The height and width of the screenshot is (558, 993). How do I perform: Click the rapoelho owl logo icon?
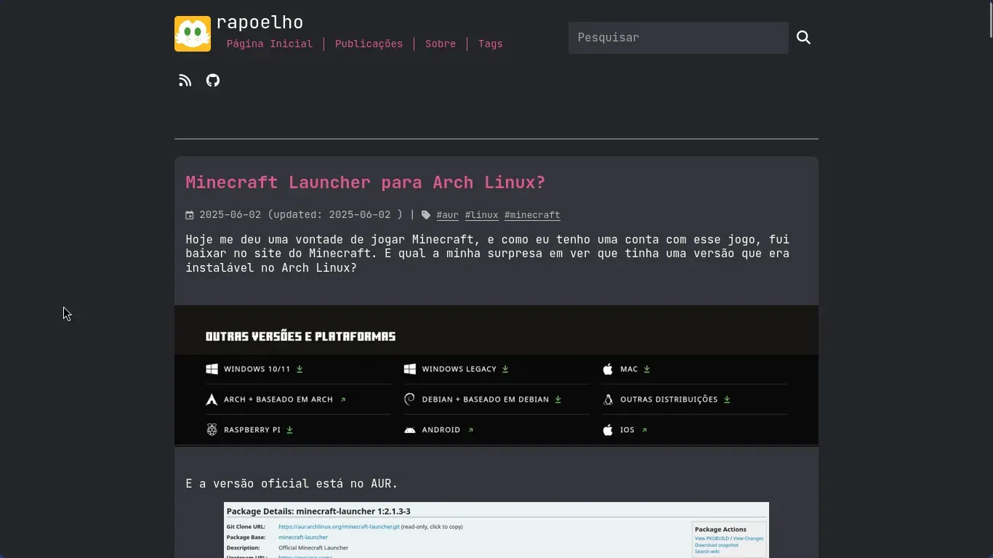(193, 33)
